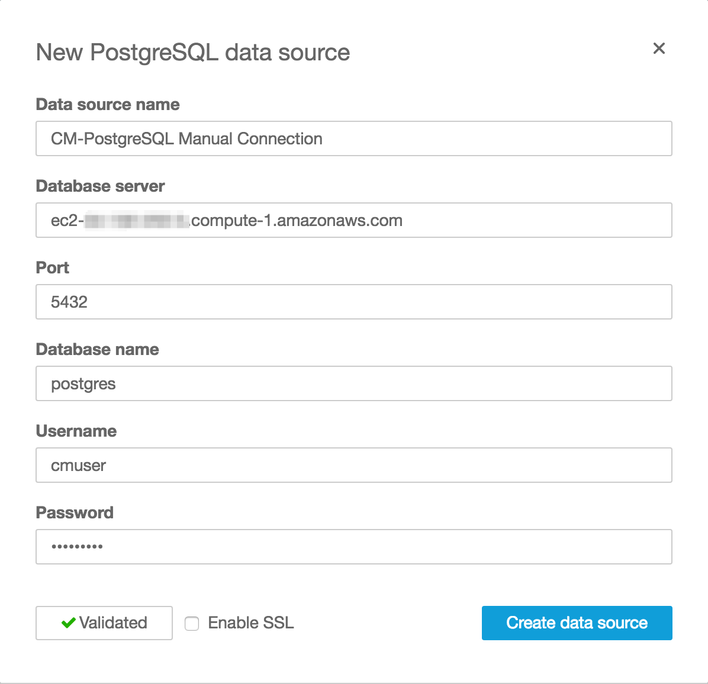Click the Data source name input field

(353, 138)
